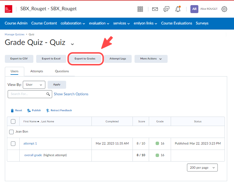Go to Manage Quizzes breadcrumb
Viewport: 234px width, 188px height.
click(x=15, y=34)
